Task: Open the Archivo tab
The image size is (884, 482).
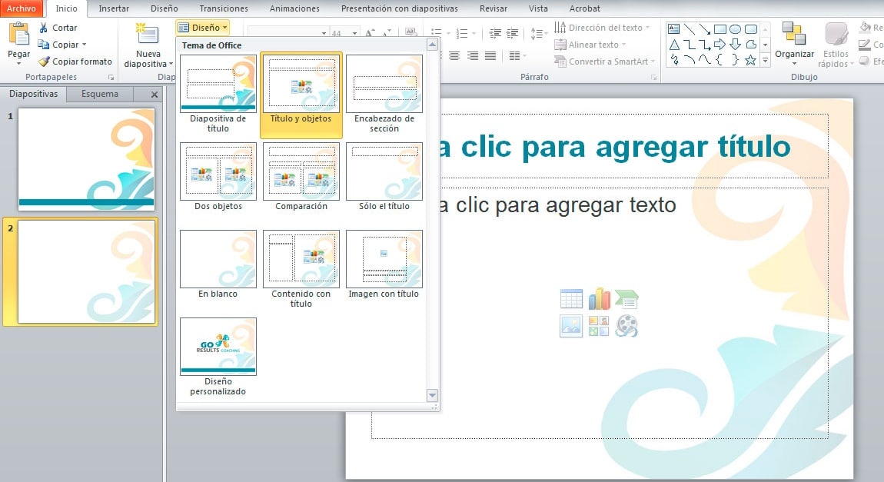Action: (22, 8)
